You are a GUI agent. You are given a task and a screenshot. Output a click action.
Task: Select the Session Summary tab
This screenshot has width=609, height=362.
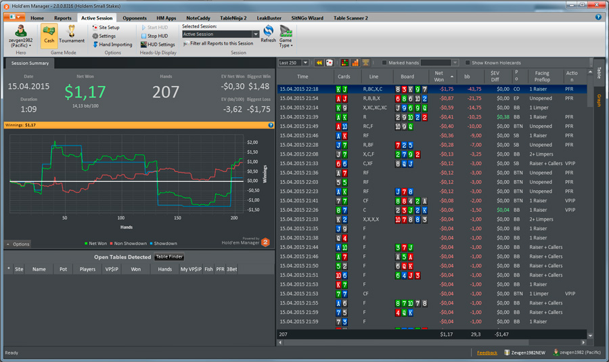tap(30, 63)
